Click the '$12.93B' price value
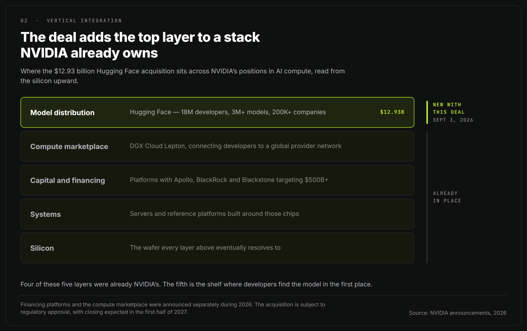Image resolution: width=527 pixels, height=331 pixels. (392, 112)
